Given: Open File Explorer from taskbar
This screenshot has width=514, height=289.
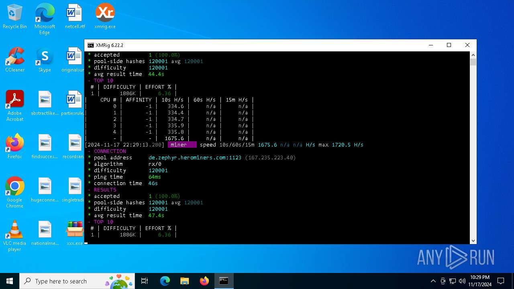Looking at the screenshot, I should point(184,281).
